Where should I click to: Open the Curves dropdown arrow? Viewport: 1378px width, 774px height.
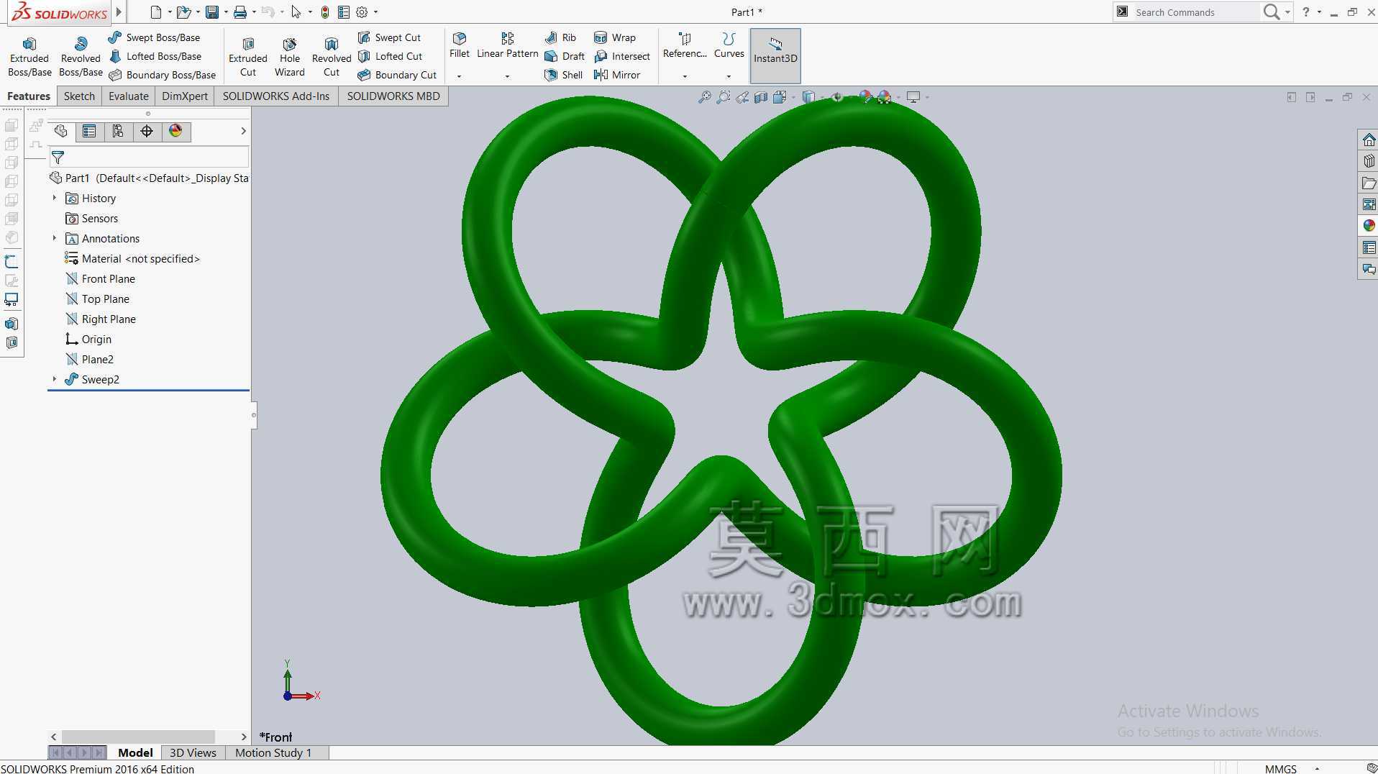pos(729,76)
